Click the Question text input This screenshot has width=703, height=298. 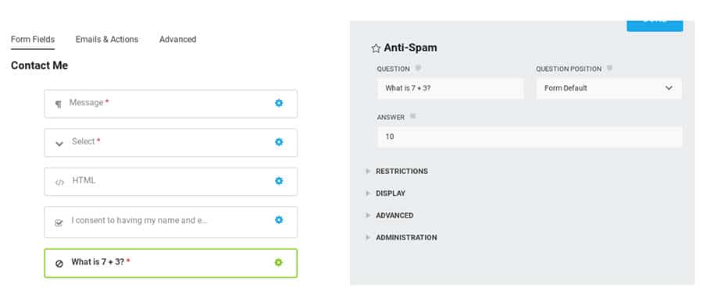point(451,88)
